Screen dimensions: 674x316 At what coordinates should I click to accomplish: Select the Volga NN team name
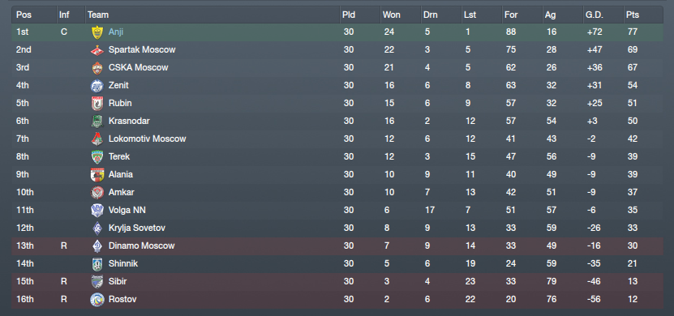coord(127,210)
